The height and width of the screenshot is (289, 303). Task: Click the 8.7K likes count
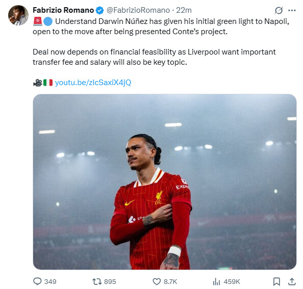[170, 282]
